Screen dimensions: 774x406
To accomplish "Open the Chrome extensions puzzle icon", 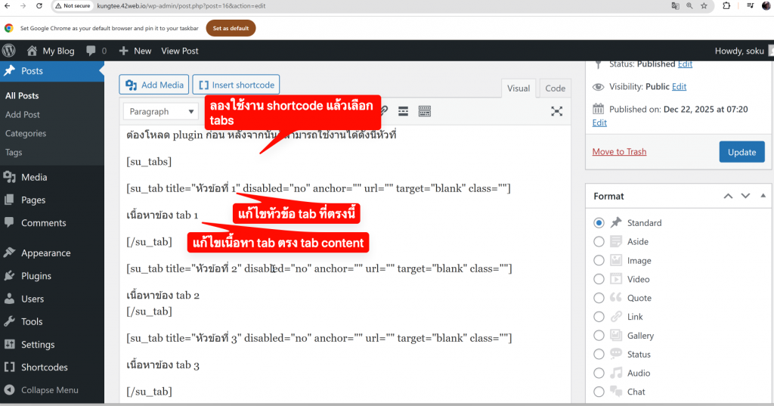I will (x=726, y=5).
